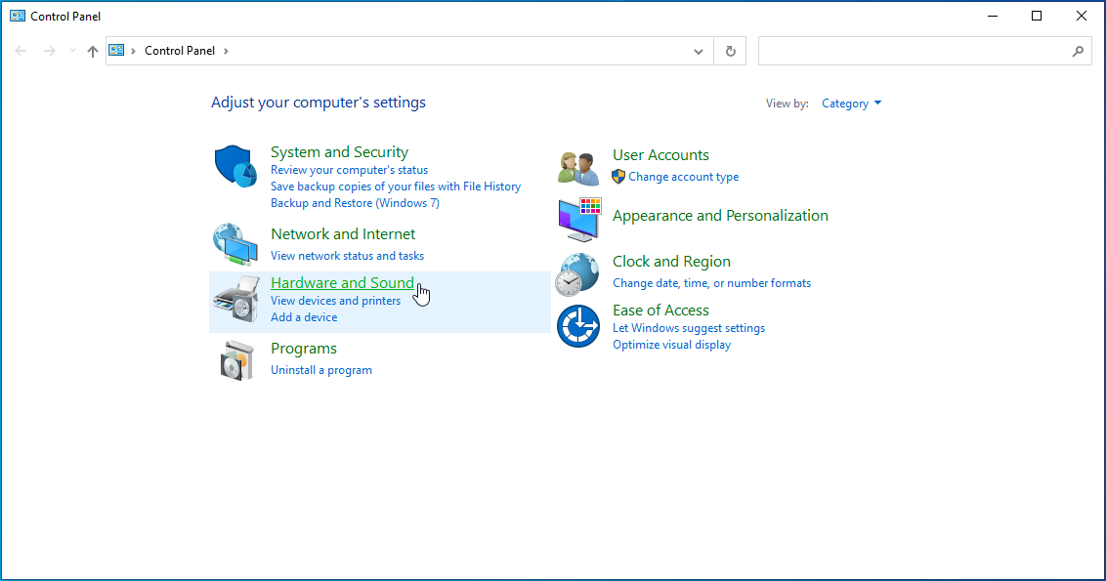The height and width of the screenshot is (581, 1106).
Task: Open the Appearance and Personalization monitor icon
Action: [579, 220]
